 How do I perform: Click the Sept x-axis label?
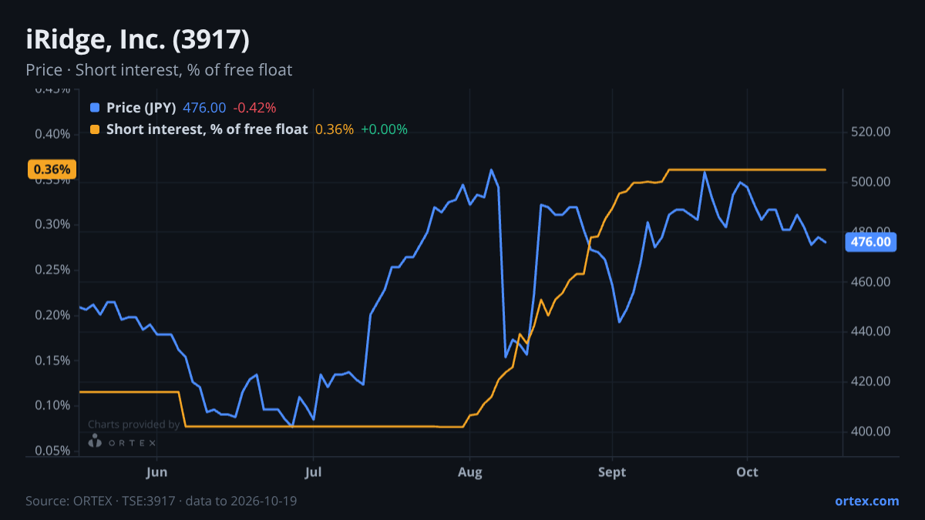coord(612,471)
